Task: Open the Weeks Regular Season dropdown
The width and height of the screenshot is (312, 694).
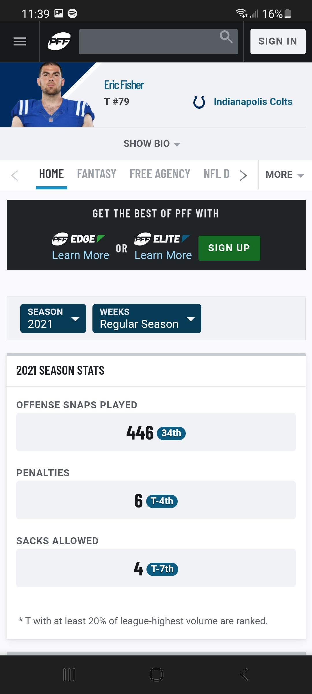Action: (x=147, y=319)
